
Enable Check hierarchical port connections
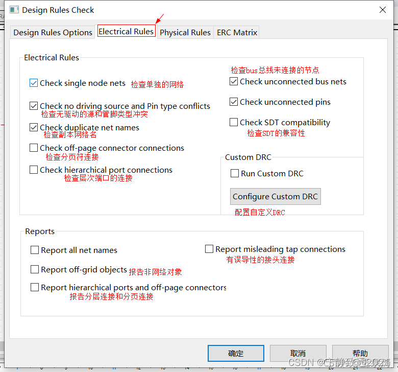pyautogui.click(x=34, y=170)
